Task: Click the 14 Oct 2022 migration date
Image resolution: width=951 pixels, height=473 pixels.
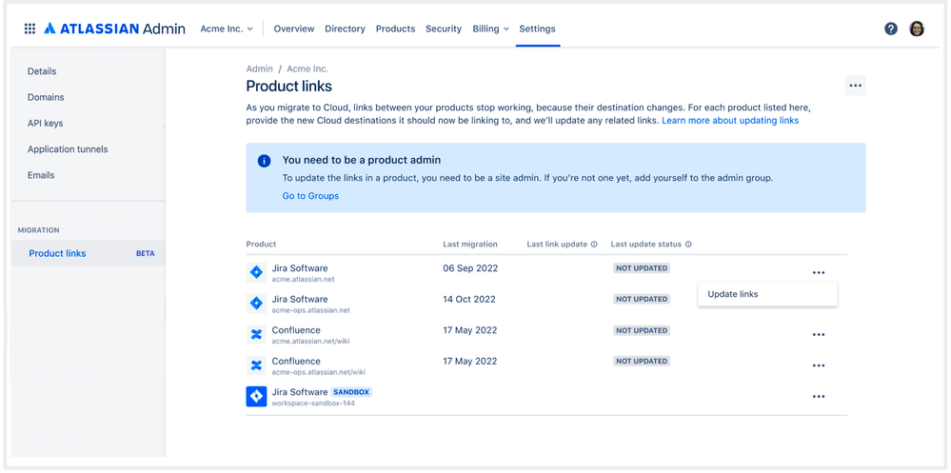Action: coord(469,299)
